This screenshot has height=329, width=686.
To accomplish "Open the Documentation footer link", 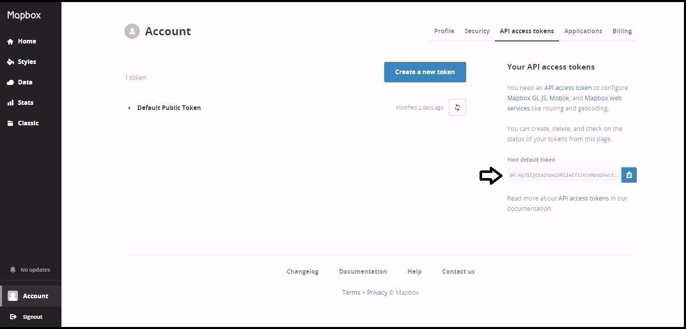I will pos(363,272).
